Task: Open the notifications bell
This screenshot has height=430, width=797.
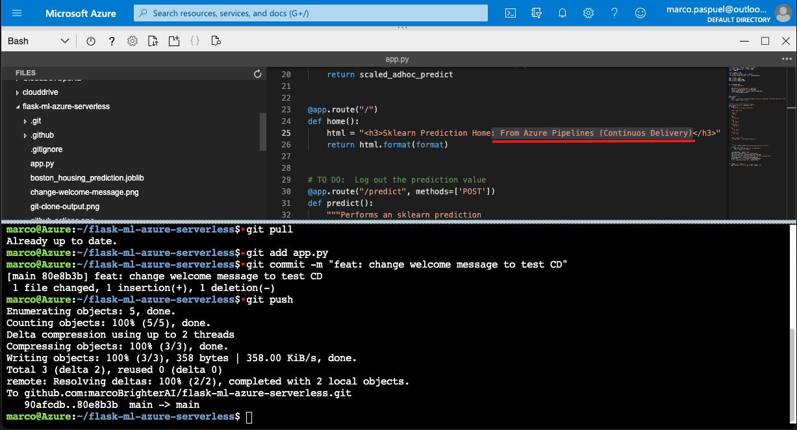Action: click(x=563, y=13)
